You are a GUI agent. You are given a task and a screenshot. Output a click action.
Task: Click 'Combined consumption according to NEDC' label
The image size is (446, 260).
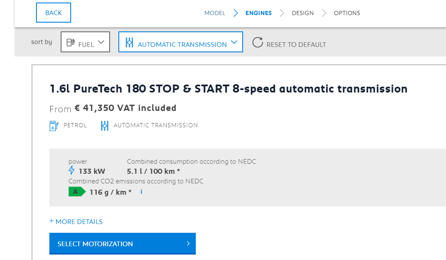192,162
